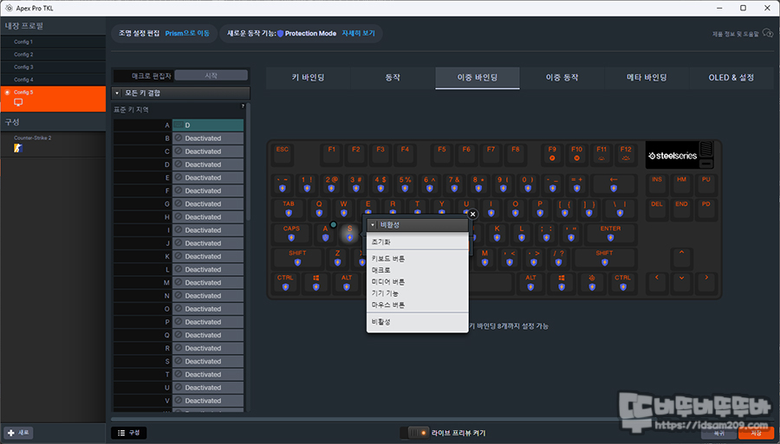Screen dimensions: 780x444
Task: Click the key list vertical scrollbar
Action: [x=248, y=161]
